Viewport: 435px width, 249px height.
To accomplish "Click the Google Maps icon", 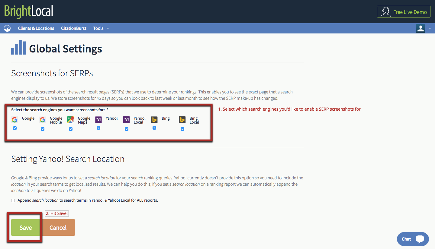I will point(71,120).
